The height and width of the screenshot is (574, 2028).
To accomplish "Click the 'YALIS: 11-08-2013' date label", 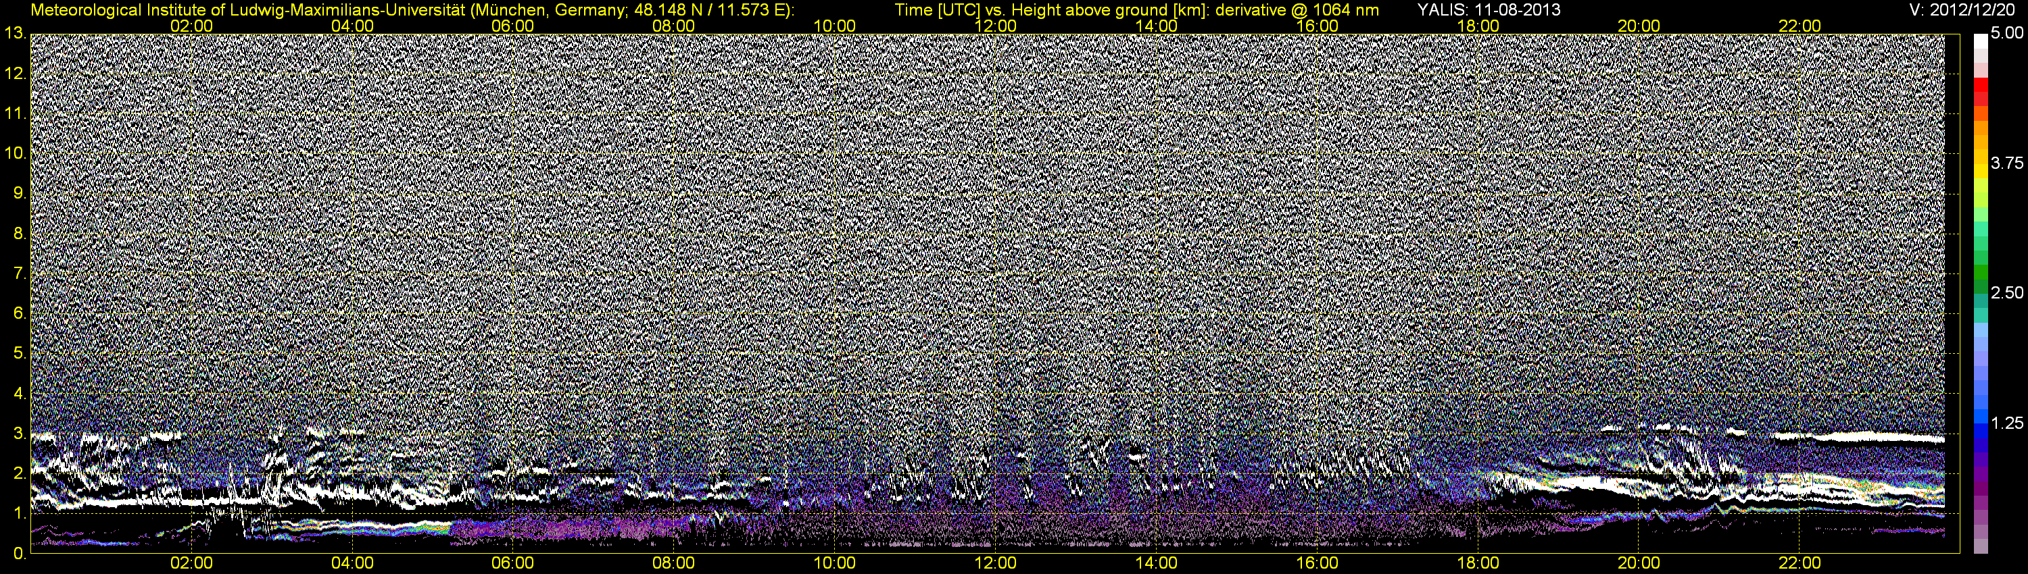I will click(x=1489, y=10).
